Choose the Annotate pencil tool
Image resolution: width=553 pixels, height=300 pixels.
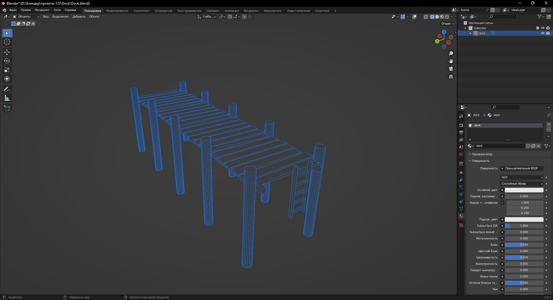(x=7, y=89)
